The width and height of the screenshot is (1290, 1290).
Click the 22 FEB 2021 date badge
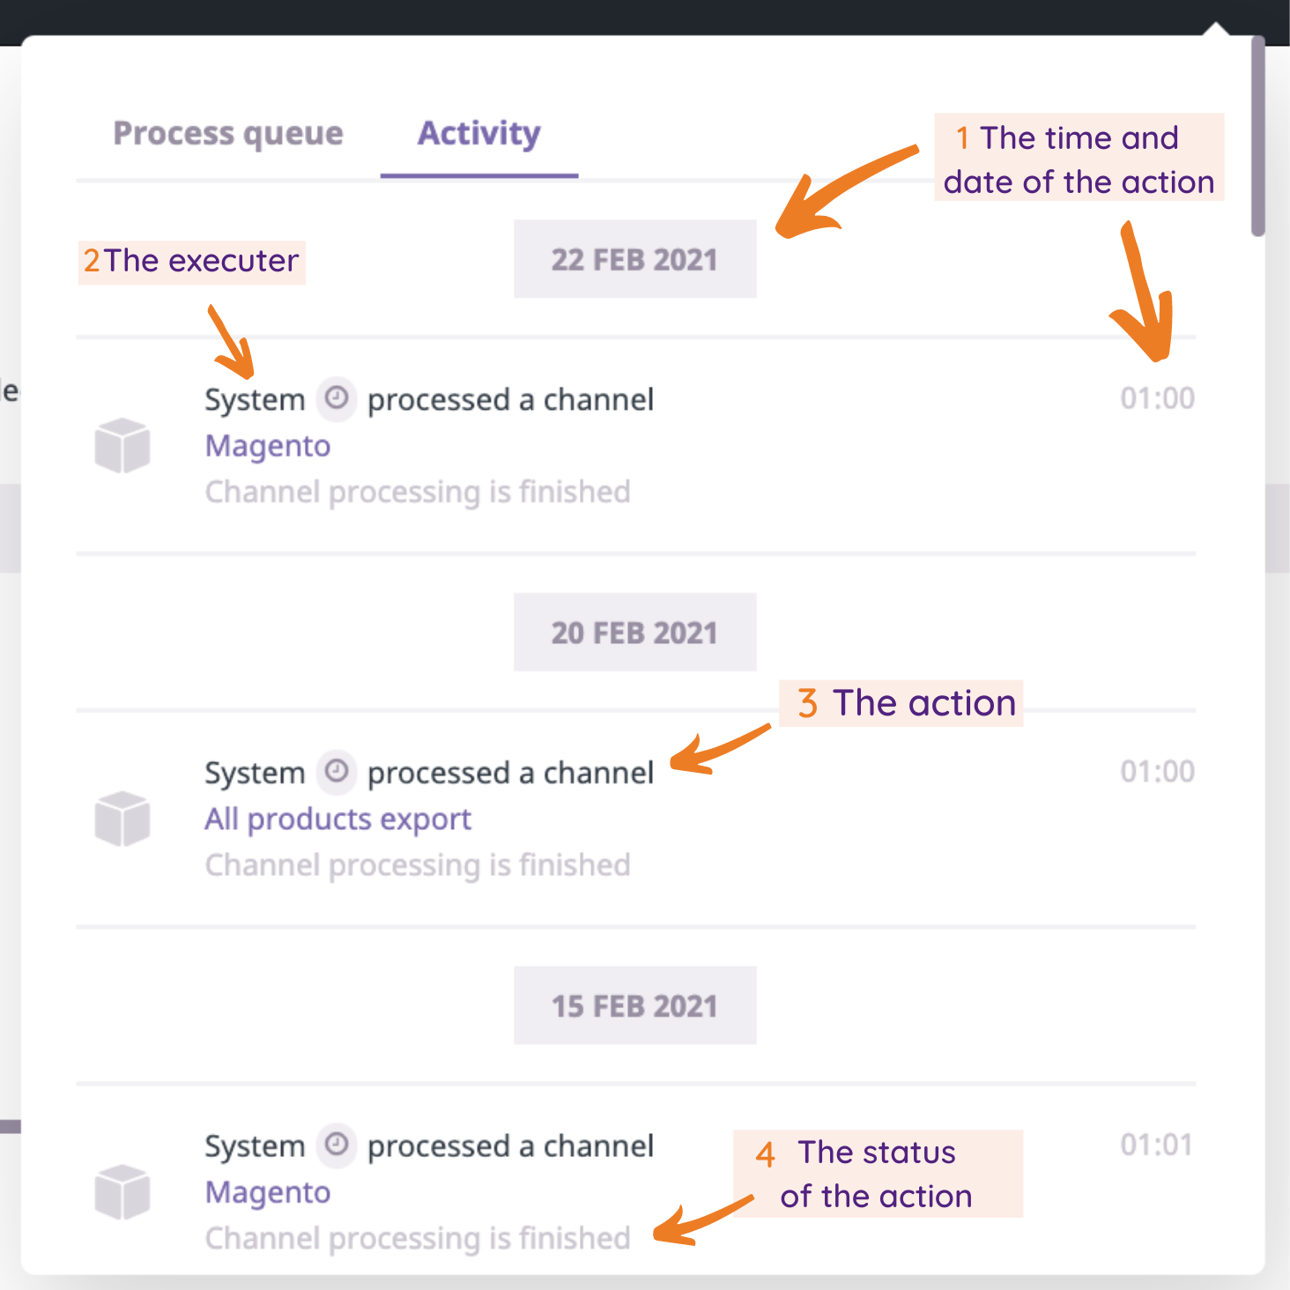pyautogui.click(x=634, y=260)
